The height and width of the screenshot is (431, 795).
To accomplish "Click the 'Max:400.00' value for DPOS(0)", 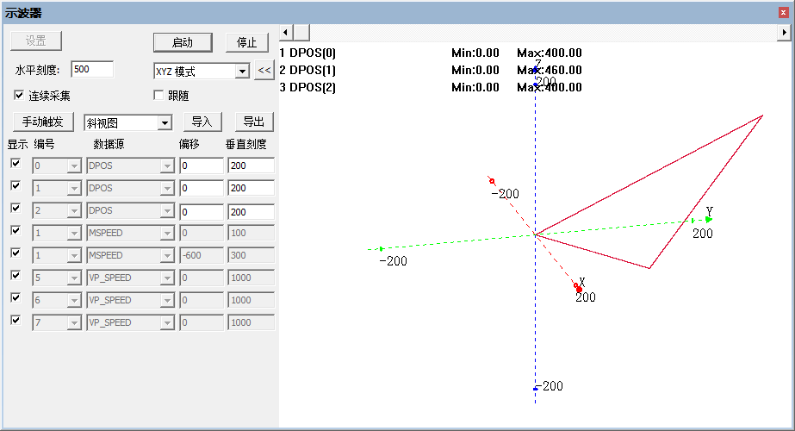I will (x=550, y=53).
